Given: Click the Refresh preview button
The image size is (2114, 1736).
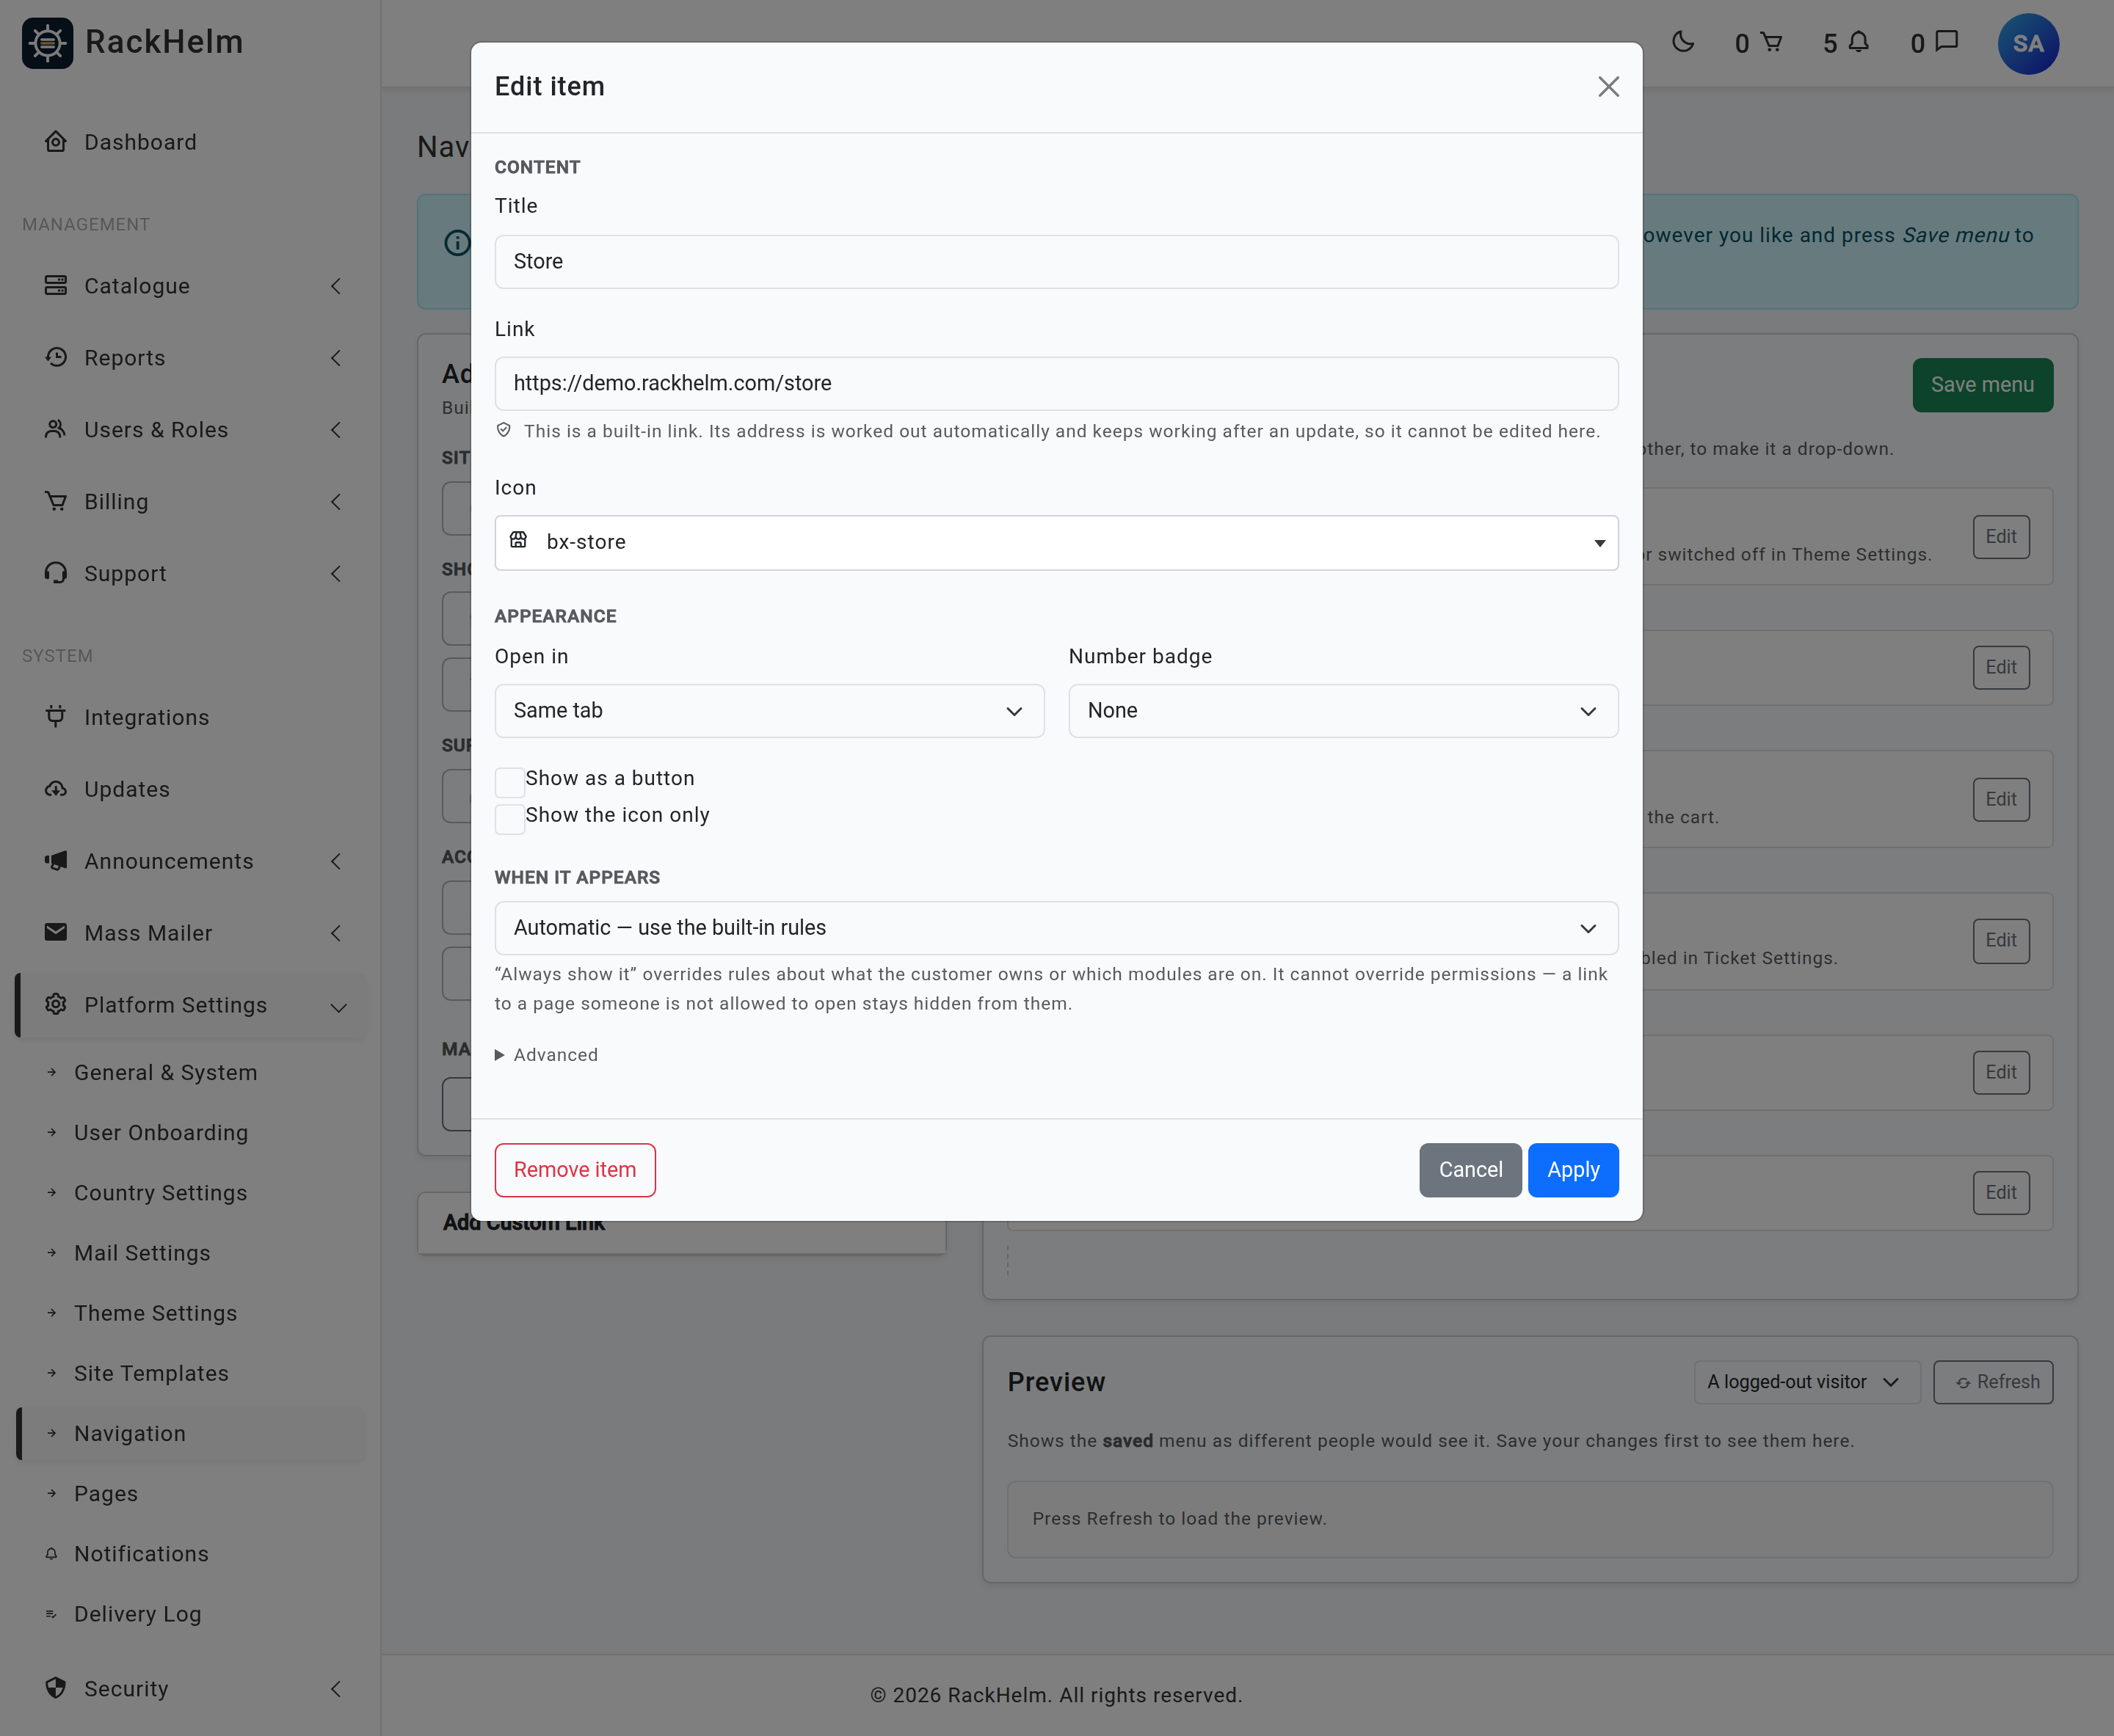Looking at the screenshot, I should pyautogui.click(x=1993, y=1382).
